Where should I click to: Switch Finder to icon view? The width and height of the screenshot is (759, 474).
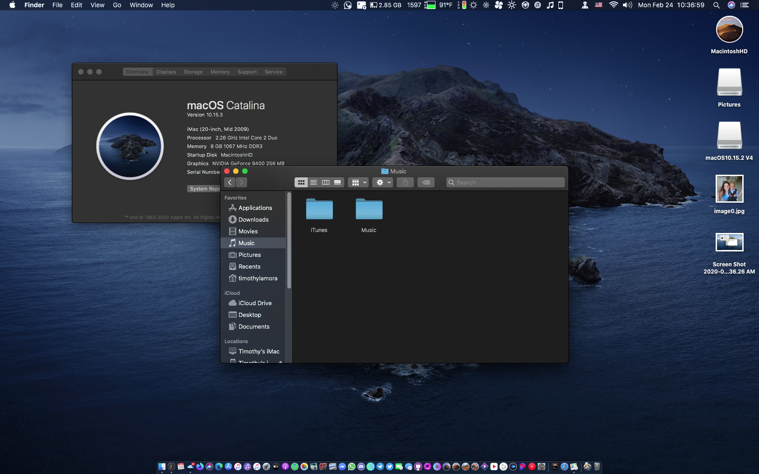click(x=301, y=182)
